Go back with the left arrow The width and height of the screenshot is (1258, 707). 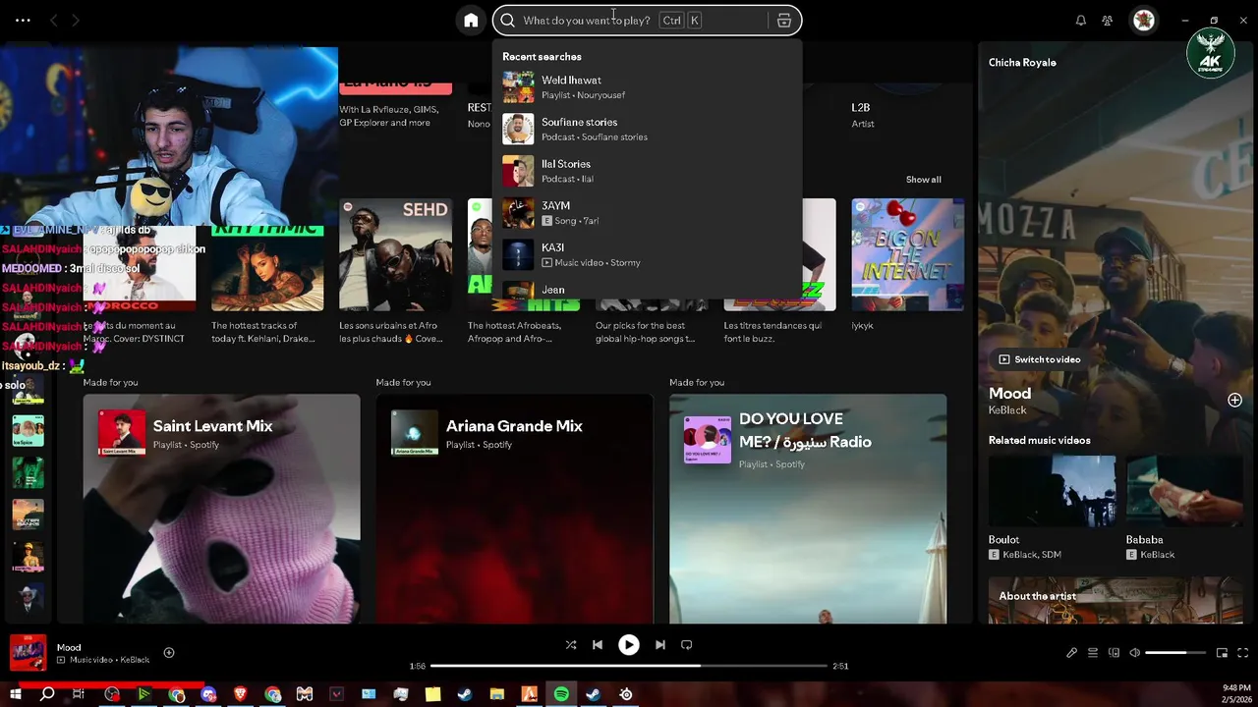[54, 20]
